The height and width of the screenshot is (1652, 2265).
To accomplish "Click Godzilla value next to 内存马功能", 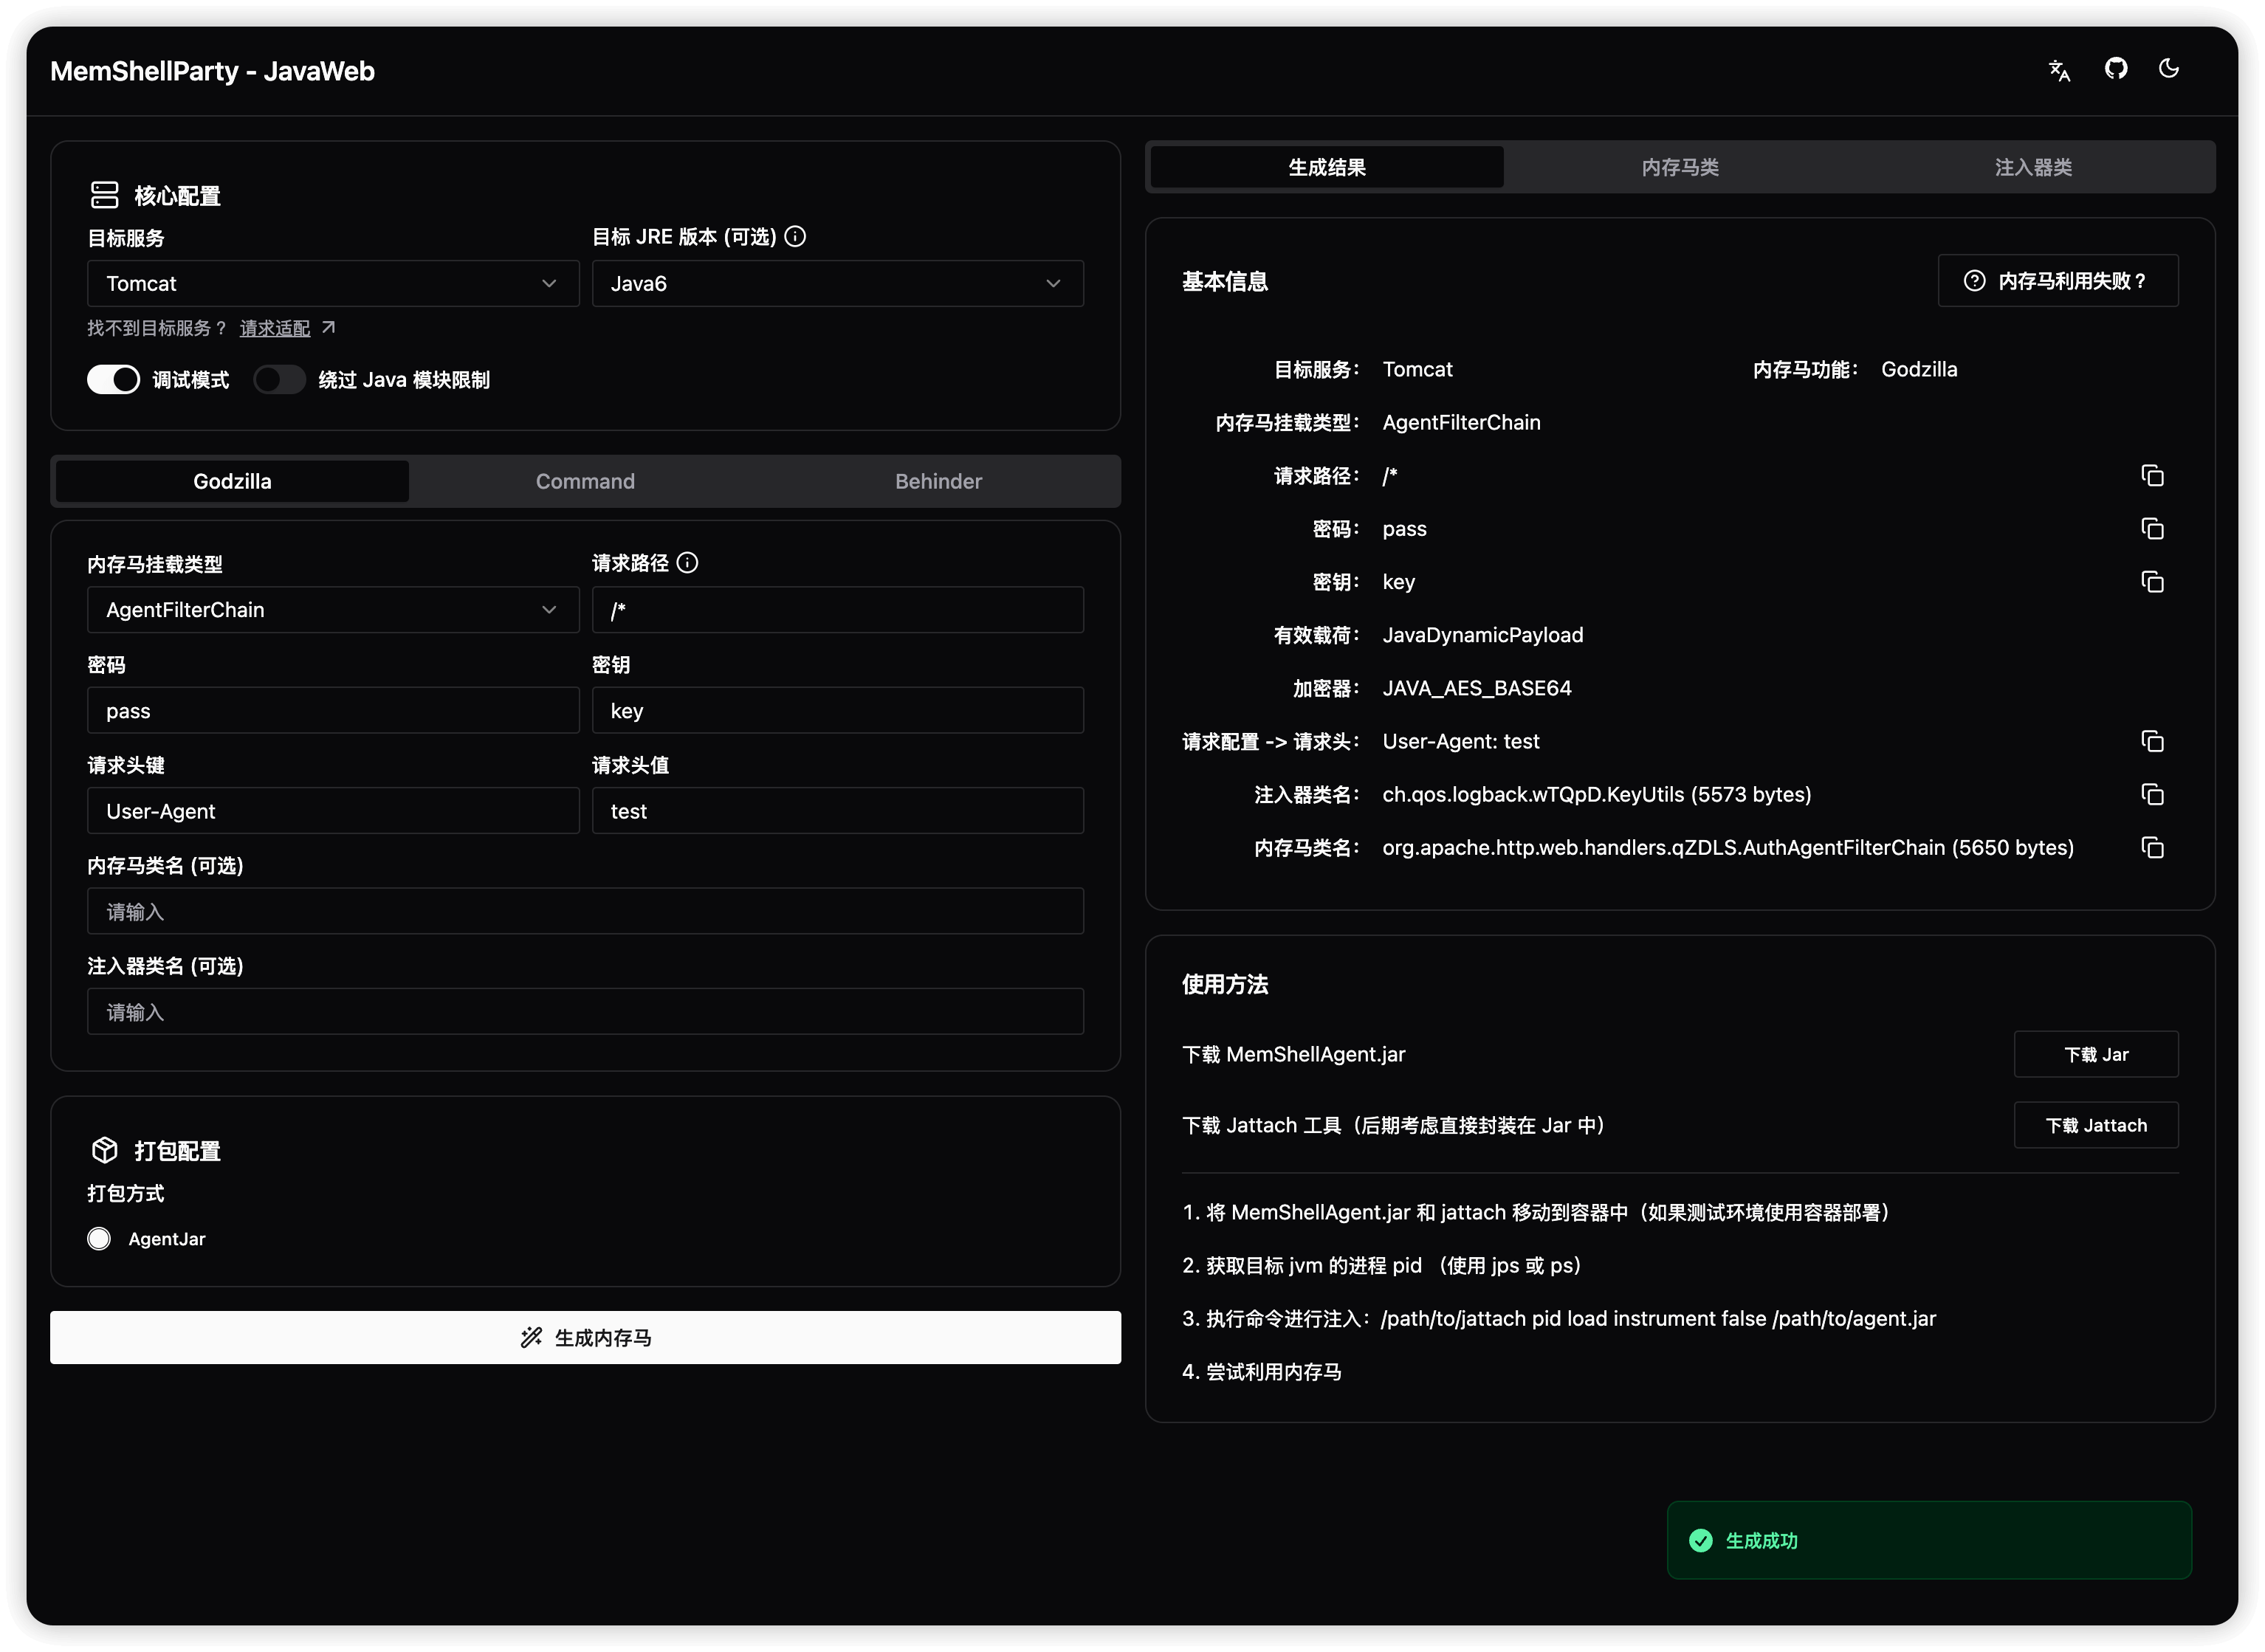I will (1918, 369).
